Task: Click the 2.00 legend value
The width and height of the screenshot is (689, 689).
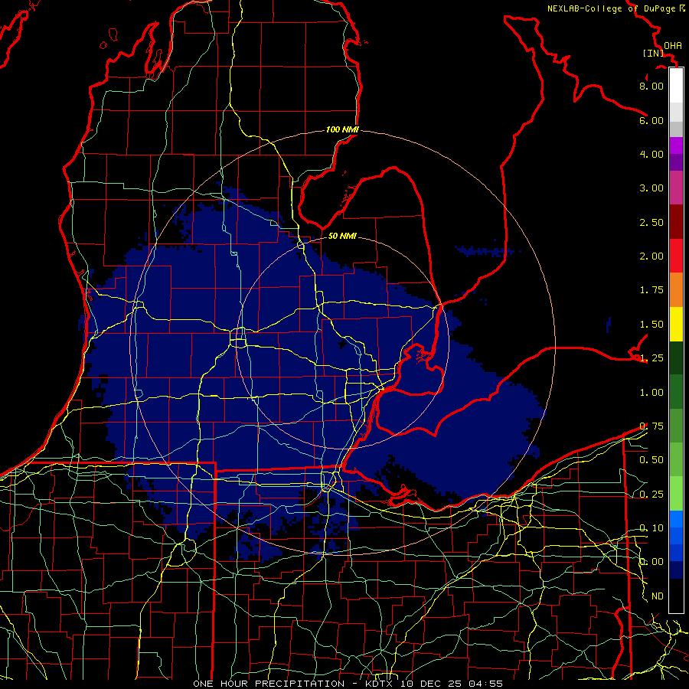Action: click(651, 256)
